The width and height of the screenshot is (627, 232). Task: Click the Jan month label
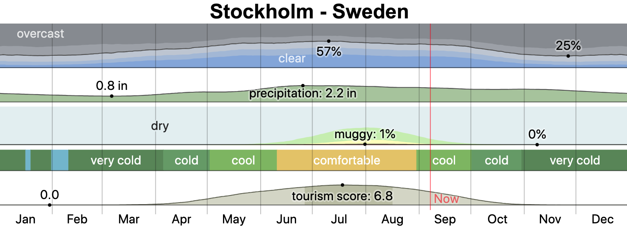26,219
